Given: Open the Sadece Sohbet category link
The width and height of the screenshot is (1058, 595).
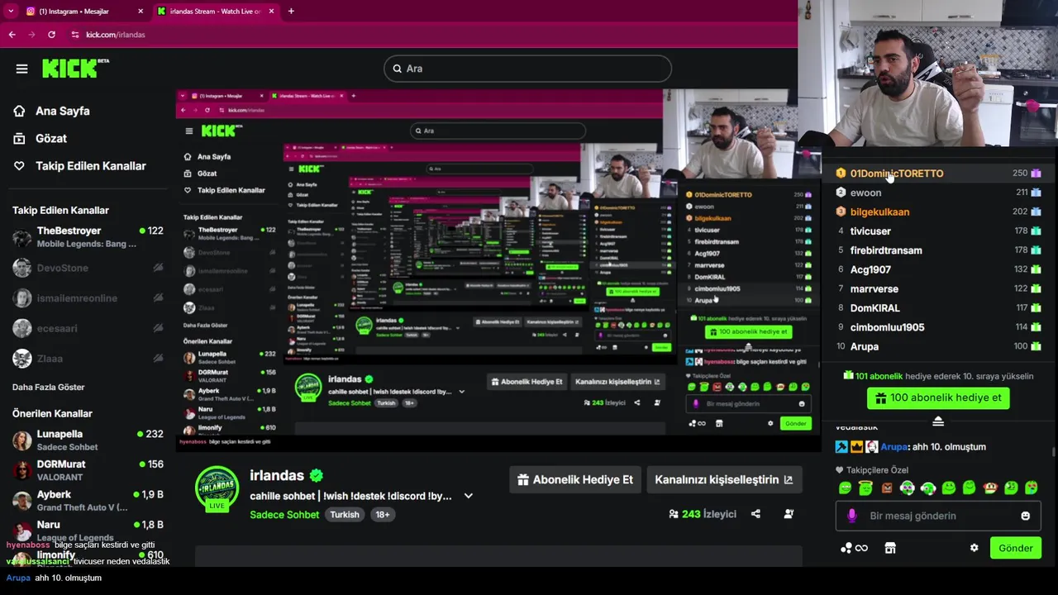Looking at the screenshot, I should click(x=284, y=514).
